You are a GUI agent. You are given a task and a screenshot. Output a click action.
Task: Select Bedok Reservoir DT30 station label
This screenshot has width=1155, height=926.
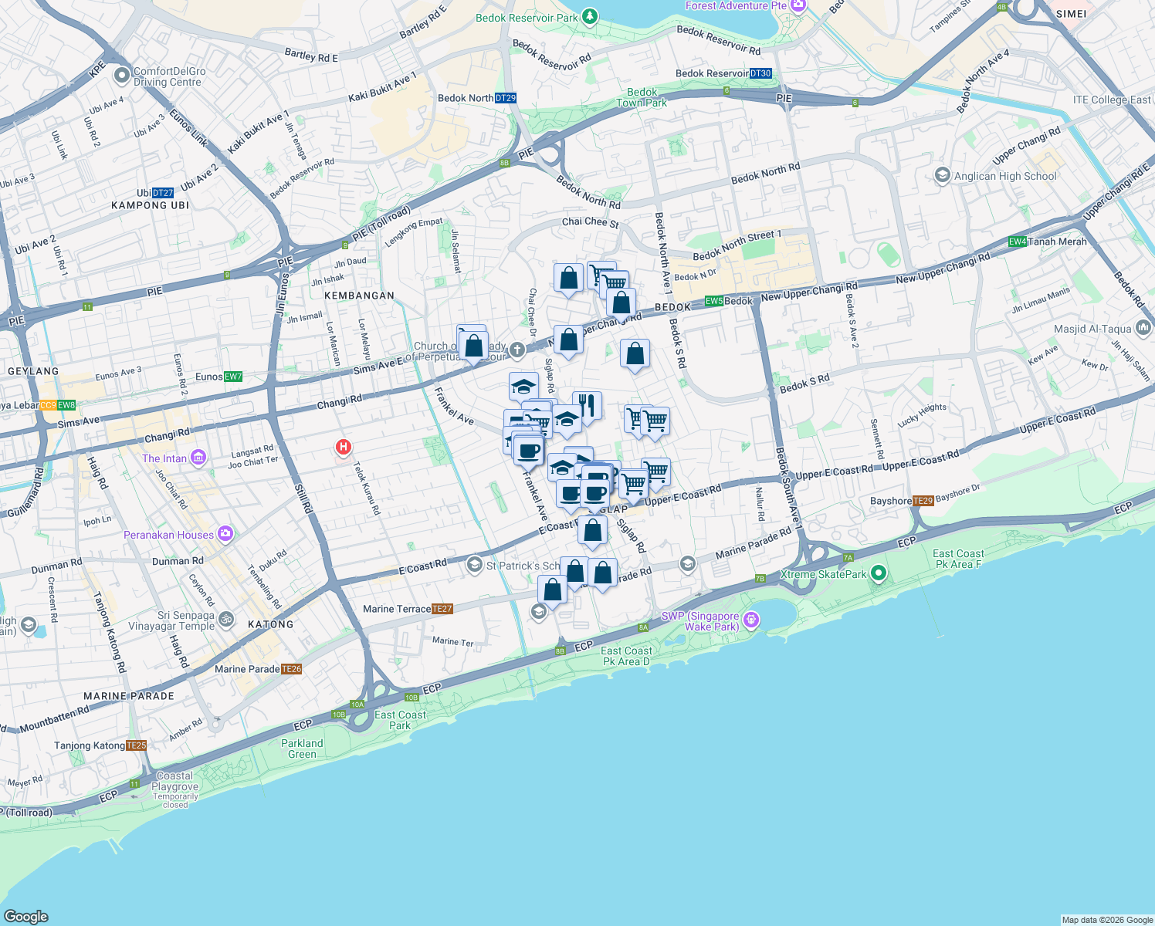[723, 73]
